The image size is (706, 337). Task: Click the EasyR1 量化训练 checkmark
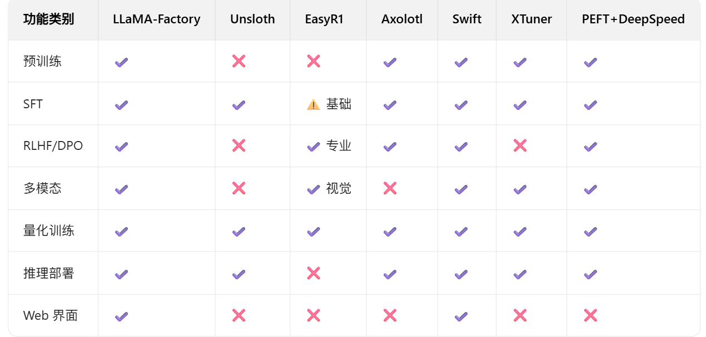[x=314, y=231]
